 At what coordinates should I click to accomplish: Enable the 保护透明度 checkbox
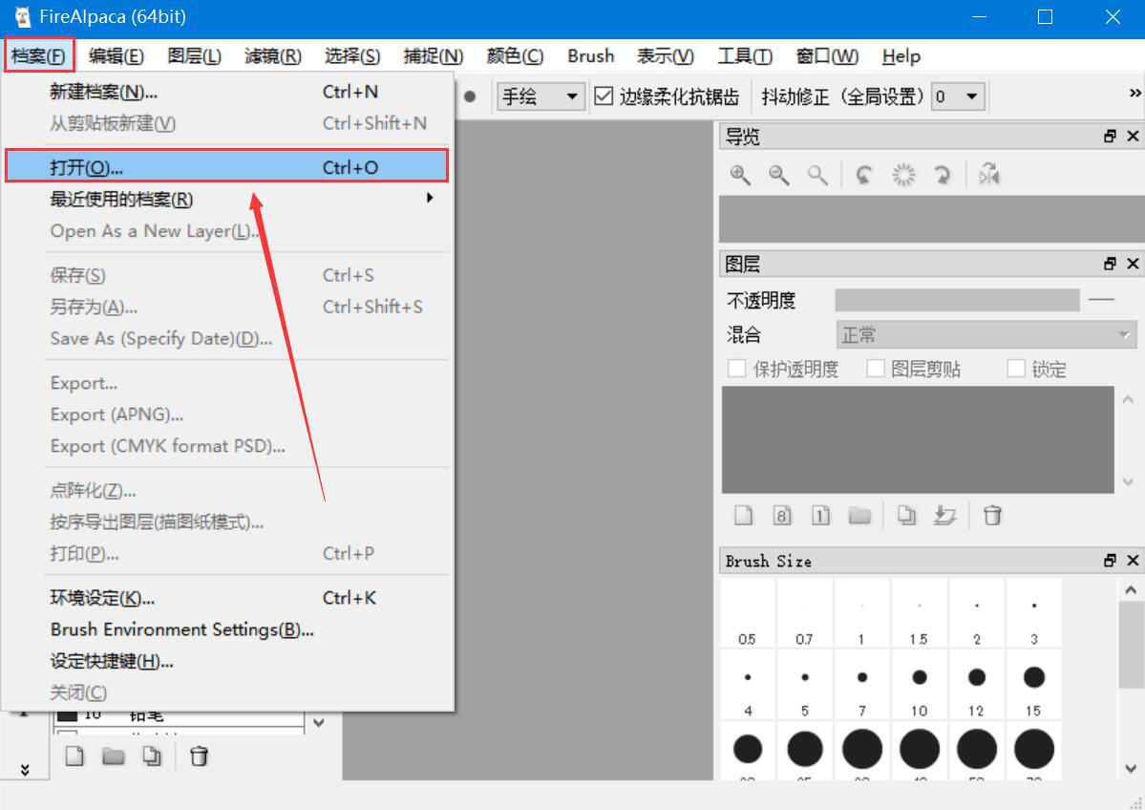[737, 368]
